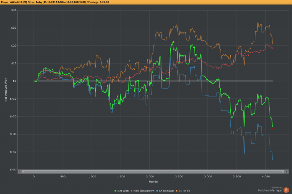Click the $10 y-axis label

pyautogui.click(x=14, y=63)
